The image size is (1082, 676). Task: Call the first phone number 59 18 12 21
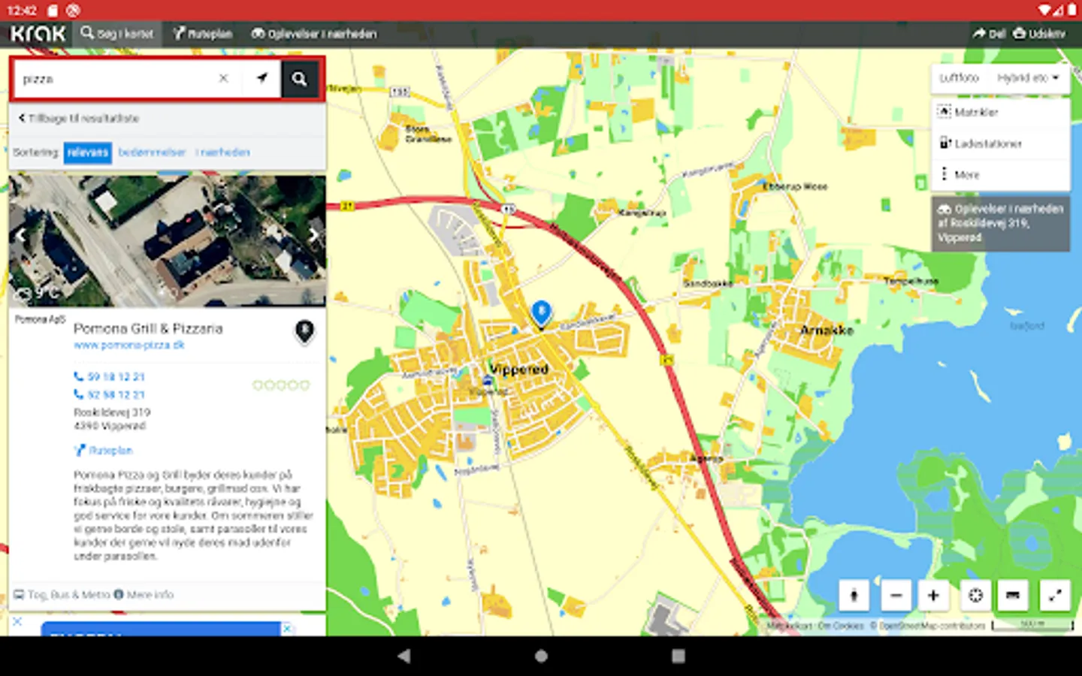pos(110,376)
